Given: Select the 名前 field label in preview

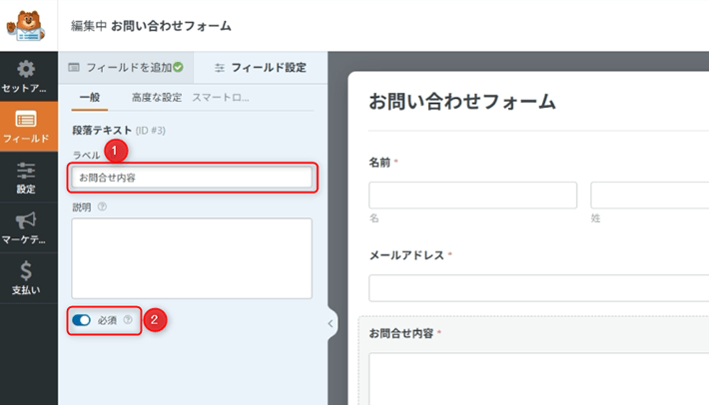Looking at the screenshot, I should (x=379, y=163).
